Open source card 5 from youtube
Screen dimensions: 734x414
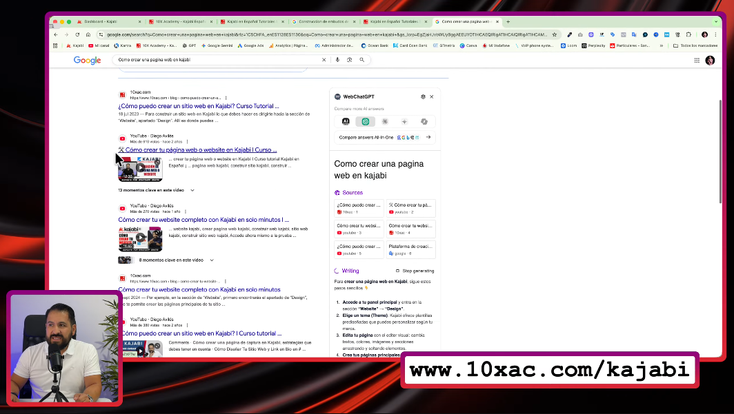coord(359,249)
